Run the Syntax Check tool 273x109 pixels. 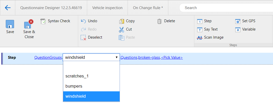tap(55, 21)
